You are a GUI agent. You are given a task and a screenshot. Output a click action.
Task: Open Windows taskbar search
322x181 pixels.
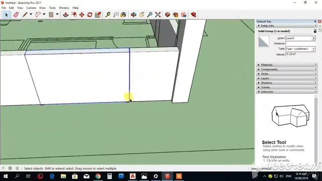click(17, 176)
